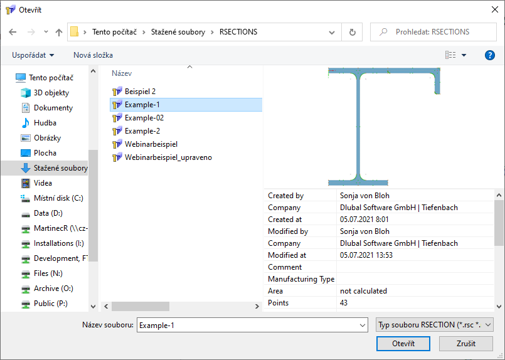This screenshot has height=360, width=505.
Task: Open Development network drive in sidebar
Action: pyautogui.click(x=55, y=258)
